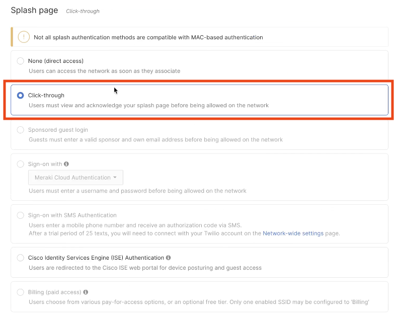
Task: Select the None (direct access) radio button
Action: pos(20,61)
